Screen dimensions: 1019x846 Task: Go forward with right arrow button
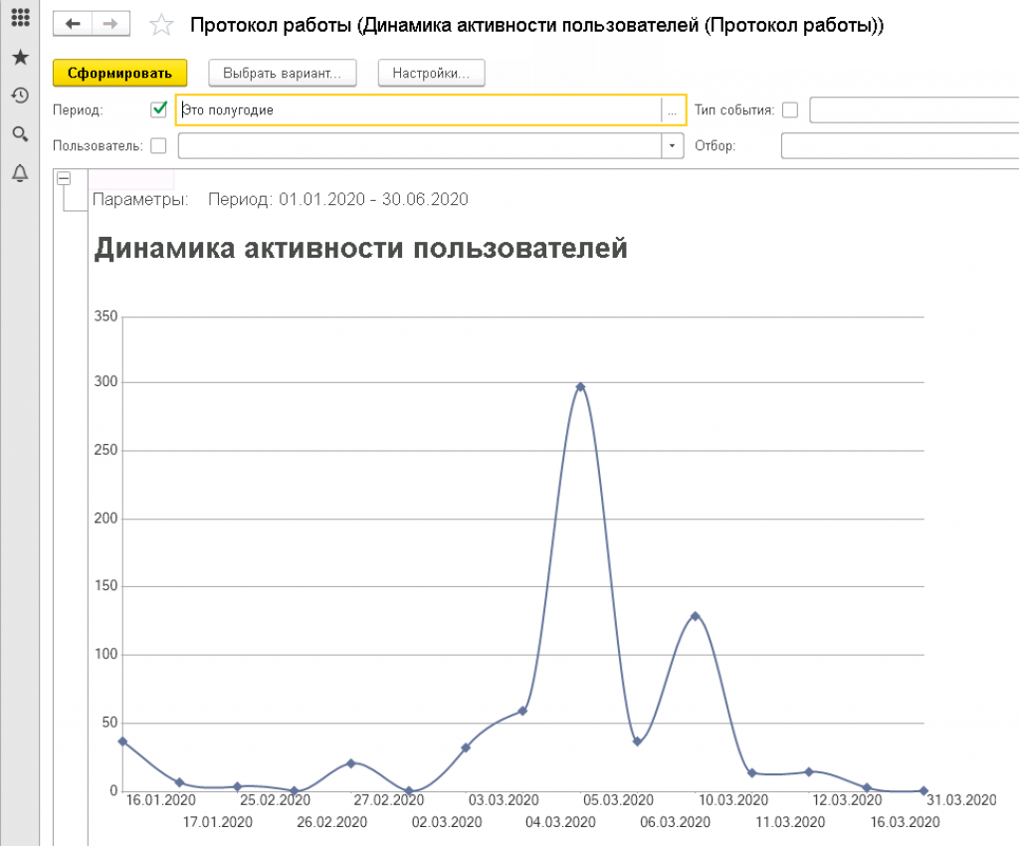(x=110, y=24)
